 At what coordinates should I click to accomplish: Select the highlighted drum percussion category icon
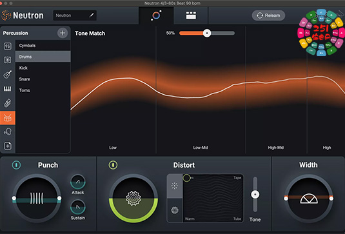coord(8,118)
